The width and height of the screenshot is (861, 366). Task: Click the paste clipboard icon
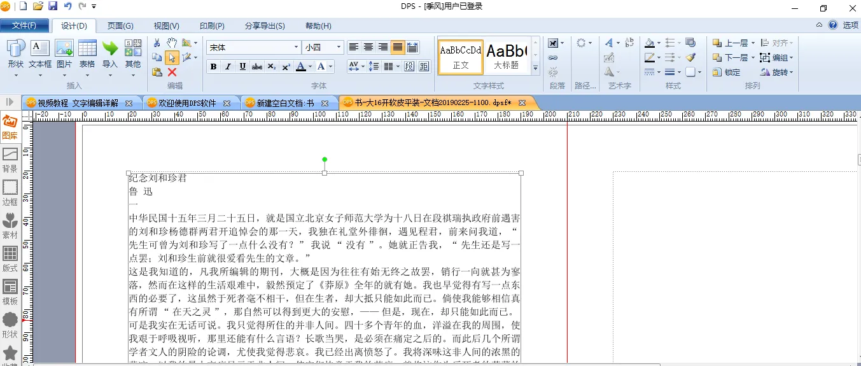coord(157,72)
